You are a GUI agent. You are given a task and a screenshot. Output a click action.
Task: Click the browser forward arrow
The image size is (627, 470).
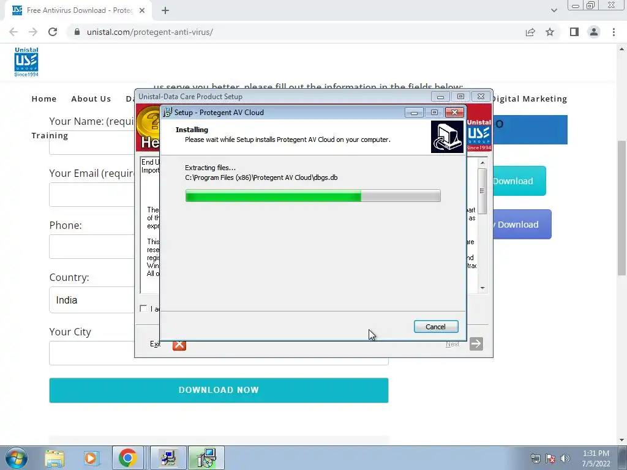[x=33, y=32]
